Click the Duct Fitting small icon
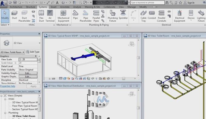The width and height of the screenshot is (206, 119). [x=33, y=12]
